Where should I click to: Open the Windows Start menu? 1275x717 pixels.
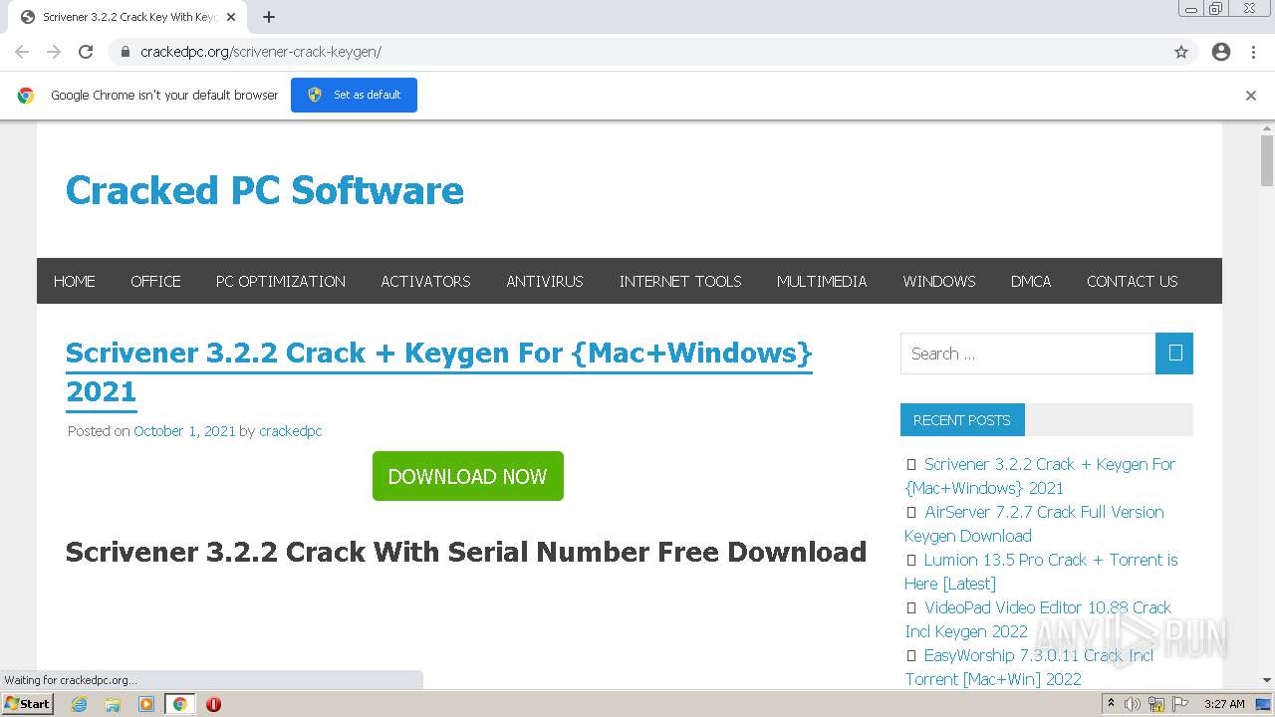coord(28,704)
